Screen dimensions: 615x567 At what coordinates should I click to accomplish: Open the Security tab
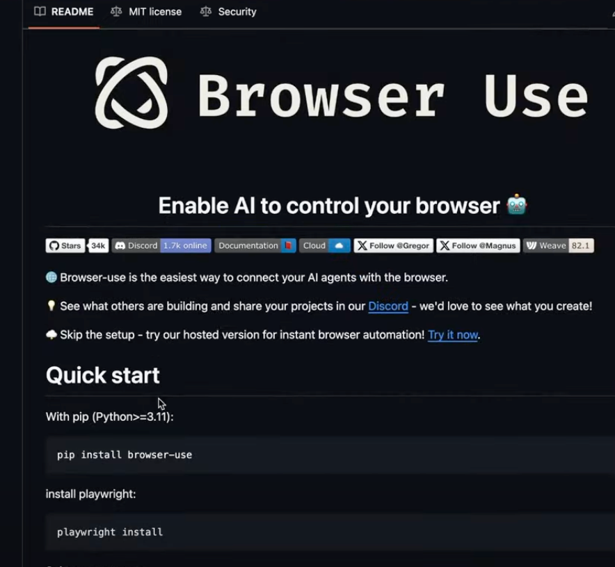click(228, 12)
